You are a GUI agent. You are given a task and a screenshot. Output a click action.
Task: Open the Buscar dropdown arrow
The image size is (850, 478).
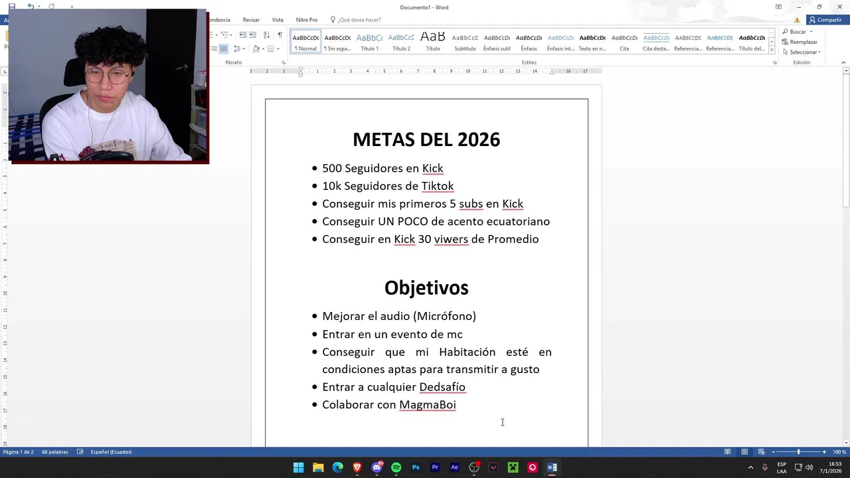[811, 32]
